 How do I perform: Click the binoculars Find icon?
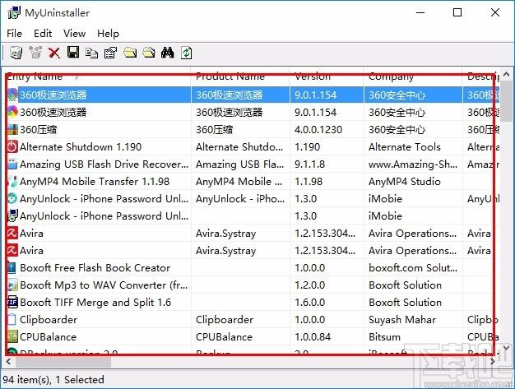coord(168,53)
